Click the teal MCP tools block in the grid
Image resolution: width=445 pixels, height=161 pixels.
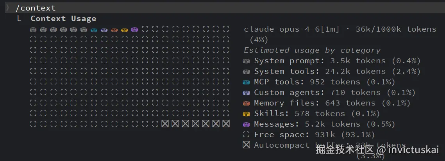tap(94, 29)
